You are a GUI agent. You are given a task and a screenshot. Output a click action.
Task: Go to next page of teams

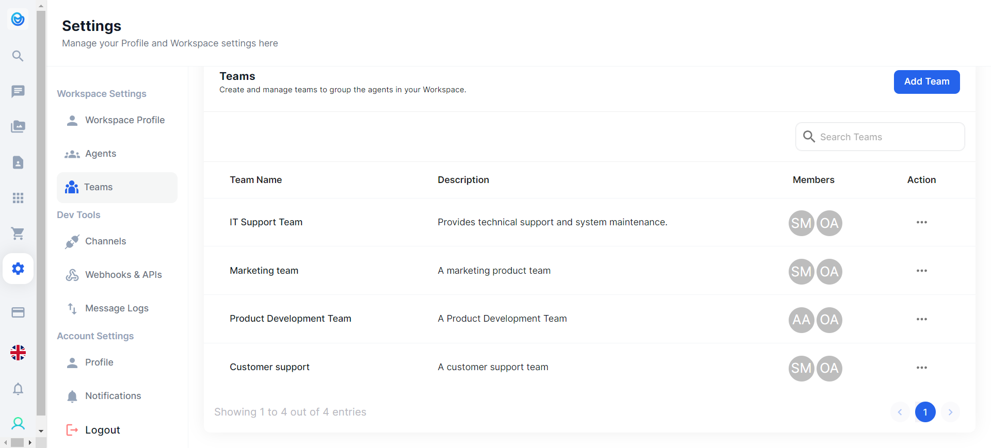pyautogui.click(x=950, y=412)
